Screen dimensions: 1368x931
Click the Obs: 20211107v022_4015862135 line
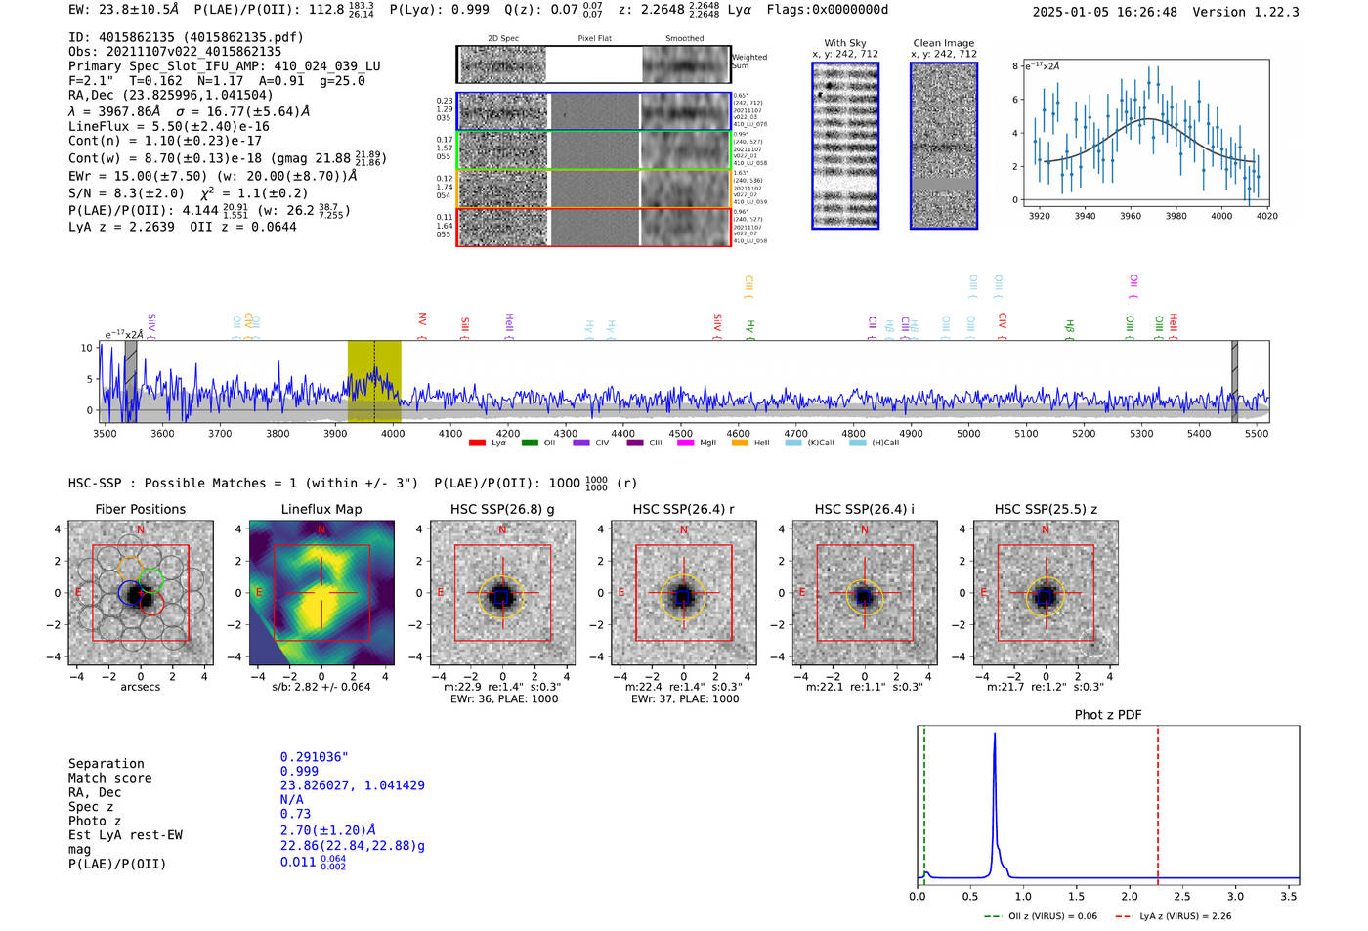click(x=175, y=51)
